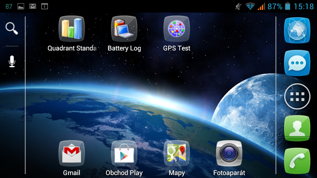Tap the Wi-Fi status icon
Viewport: 317px width, 178px height.
pyautogui.click(x=250, y=6)
